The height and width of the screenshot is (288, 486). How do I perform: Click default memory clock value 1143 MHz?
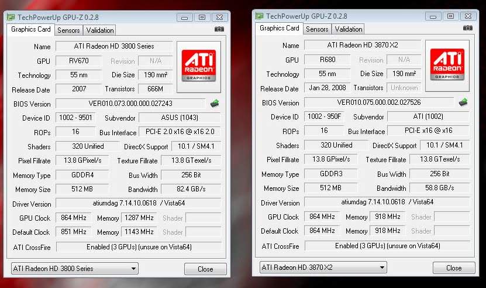[x=139, y=232]
